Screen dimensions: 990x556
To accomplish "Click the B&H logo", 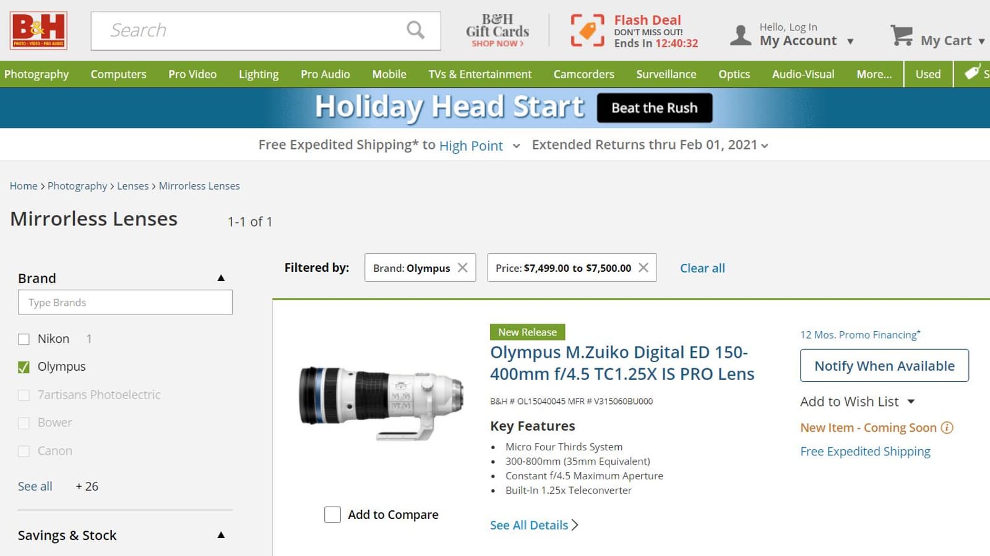I will (38, 30).
